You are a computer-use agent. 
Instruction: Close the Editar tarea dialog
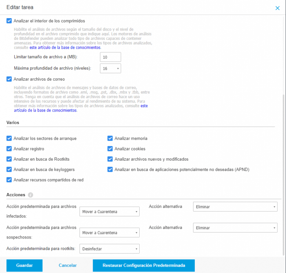[277, 8]
